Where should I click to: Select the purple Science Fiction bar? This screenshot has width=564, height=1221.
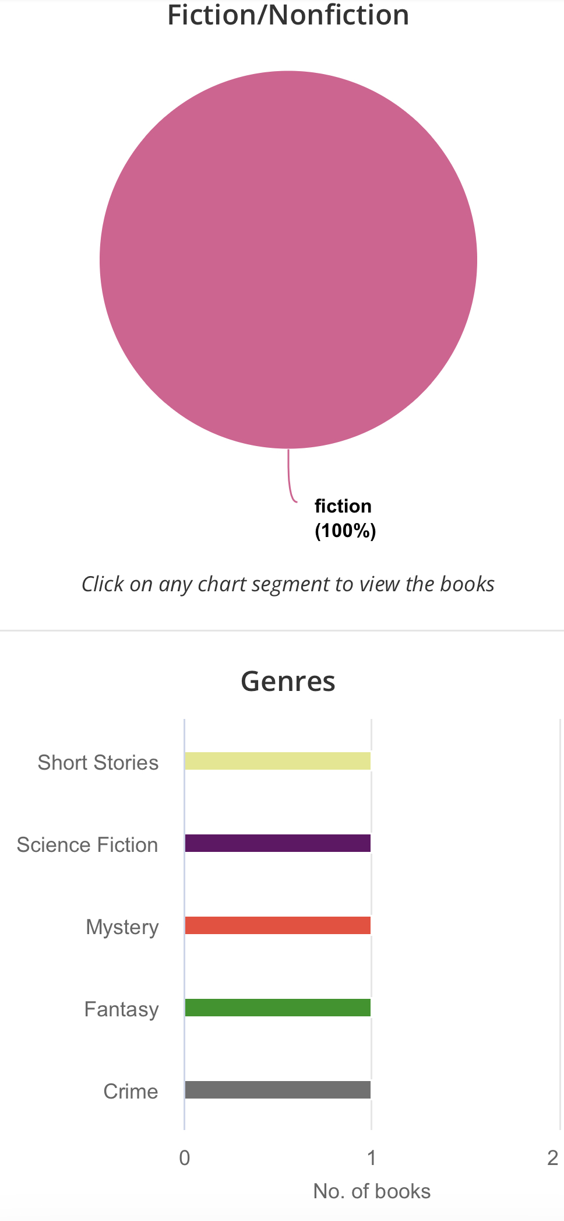point(277,843)
